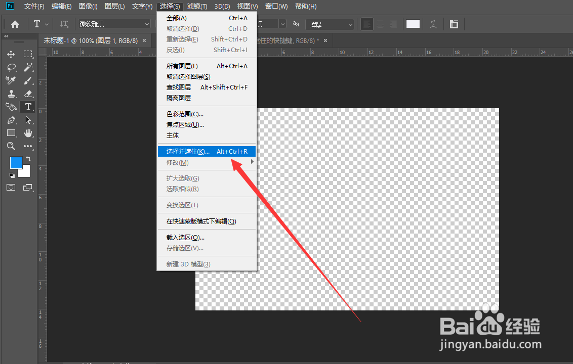Select the Move tool
Viewport: 573px width, 364px height.
(x=11, y=54)
